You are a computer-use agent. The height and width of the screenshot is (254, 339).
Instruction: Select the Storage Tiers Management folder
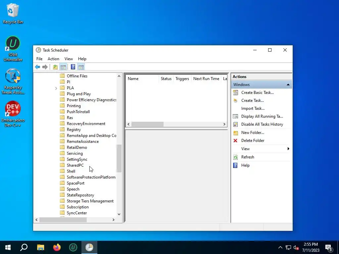[x=90, y=201]
